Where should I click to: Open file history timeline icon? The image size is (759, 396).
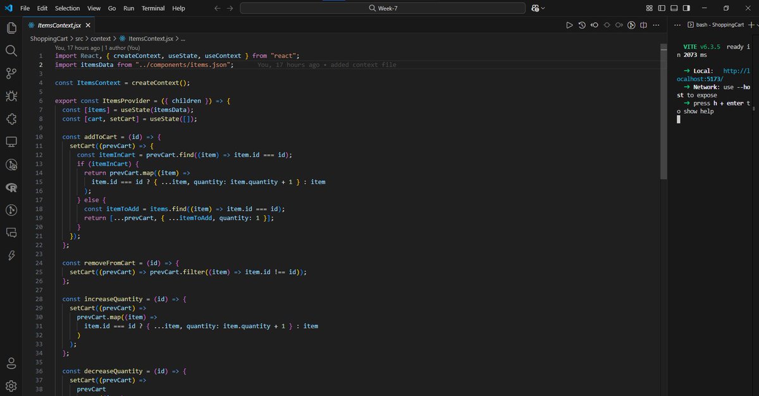point(582,25)
